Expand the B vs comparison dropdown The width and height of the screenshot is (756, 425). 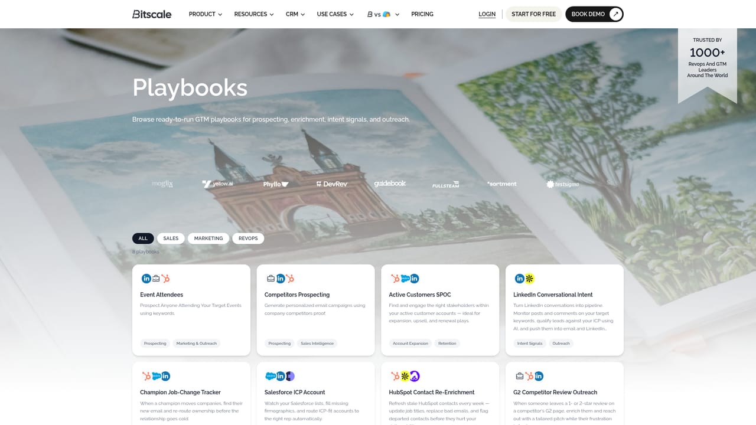pos(383,14)
